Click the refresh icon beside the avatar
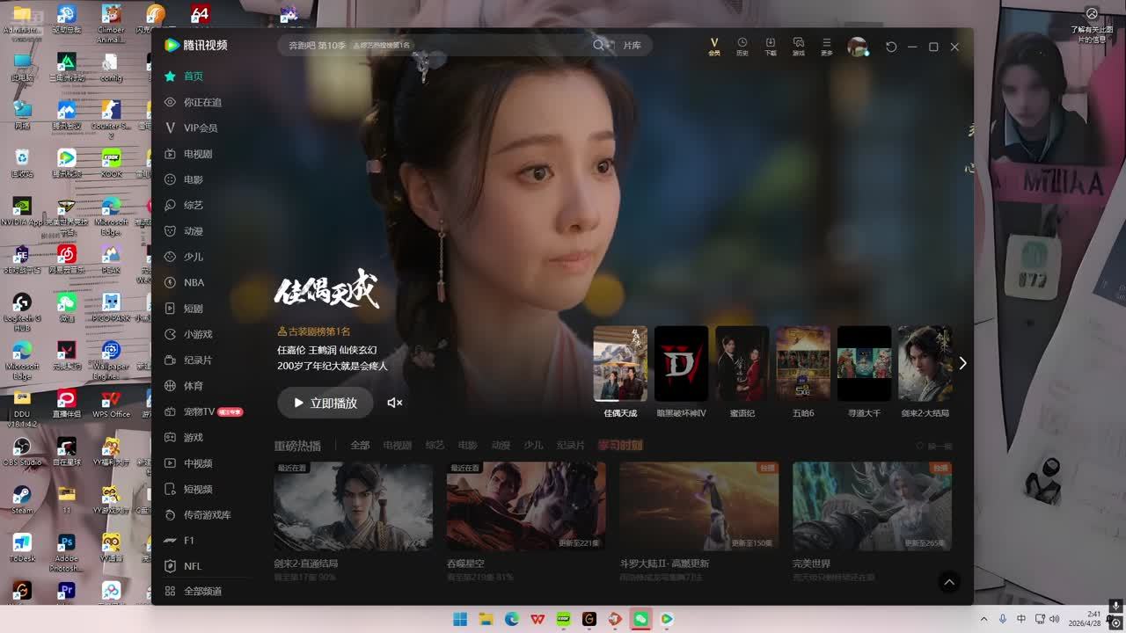1126x633 pixels. (891, 47)
